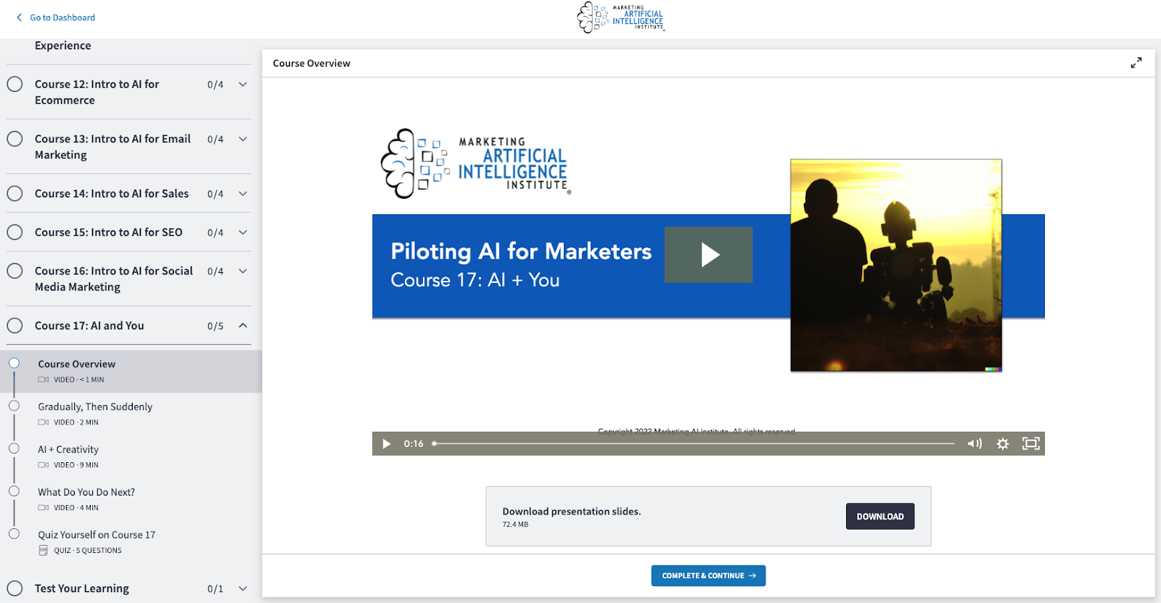The height and width of the screenshot is (603, 1161).
Task: Expand the lesson to fullscreen view
Action: [x=1136, y=63]
